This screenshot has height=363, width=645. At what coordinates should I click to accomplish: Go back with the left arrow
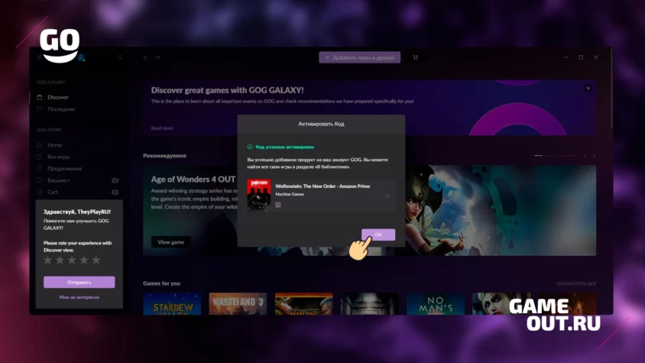(146, 57)
